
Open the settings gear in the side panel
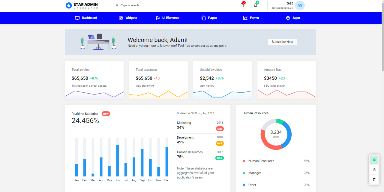pyautogui.click(x=374, y=160)
